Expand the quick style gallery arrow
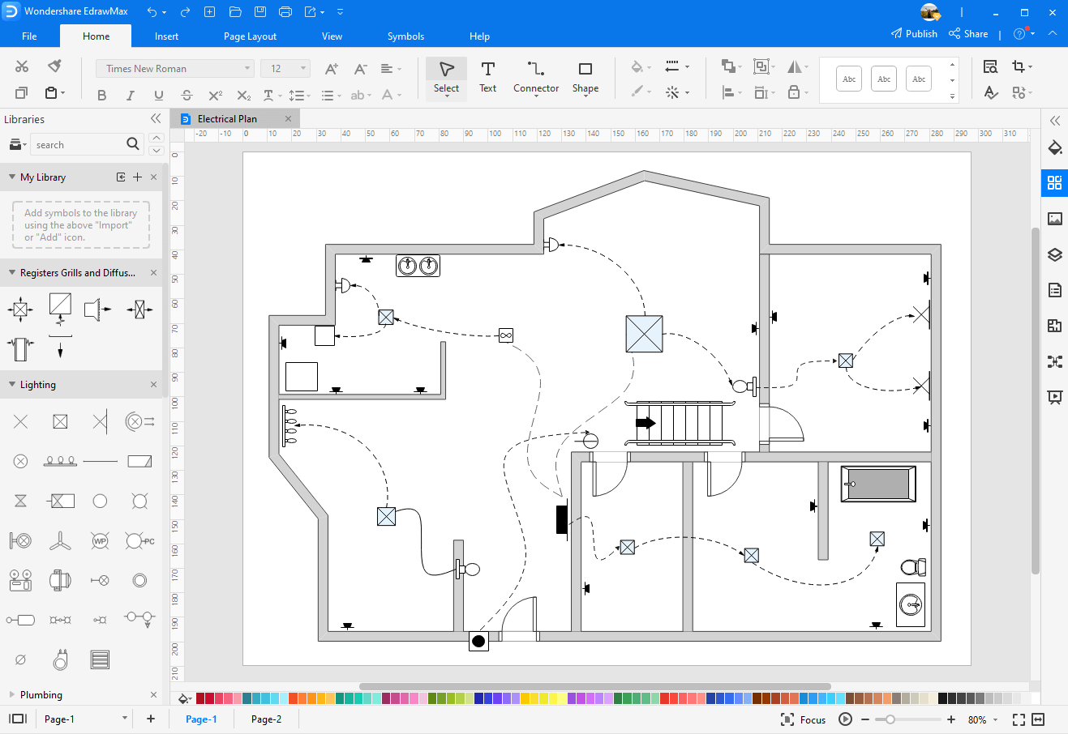 point(953,96)
